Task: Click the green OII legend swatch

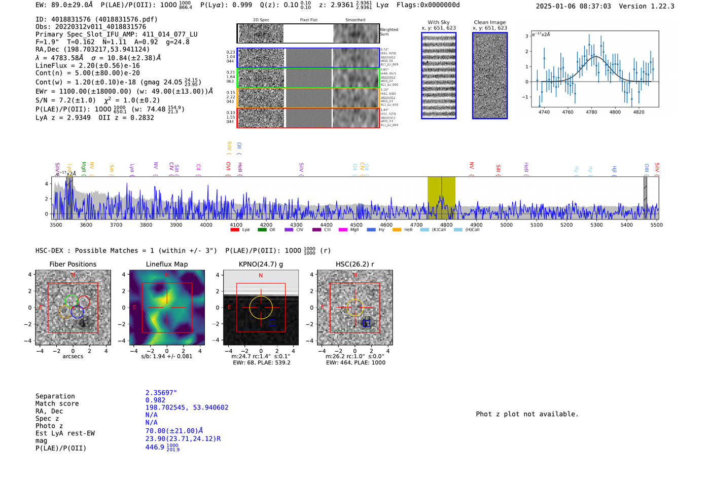Action: (262, 230)
